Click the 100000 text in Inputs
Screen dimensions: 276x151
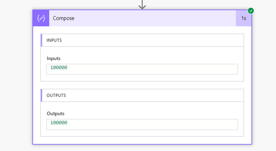pos(59,68)
